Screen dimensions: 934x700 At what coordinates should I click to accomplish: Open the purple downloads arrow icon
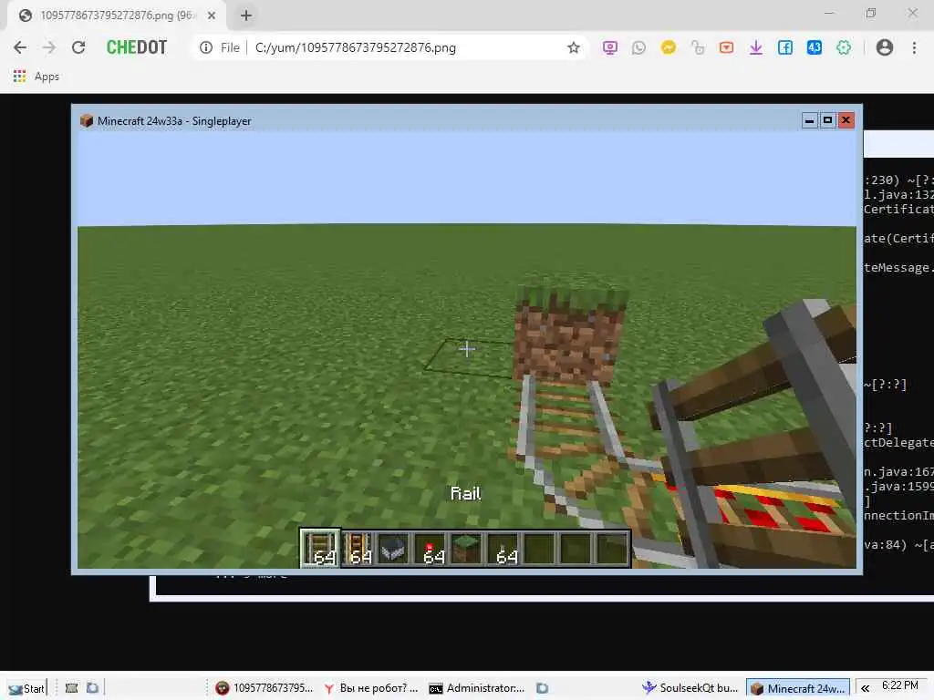pos(756,47)
